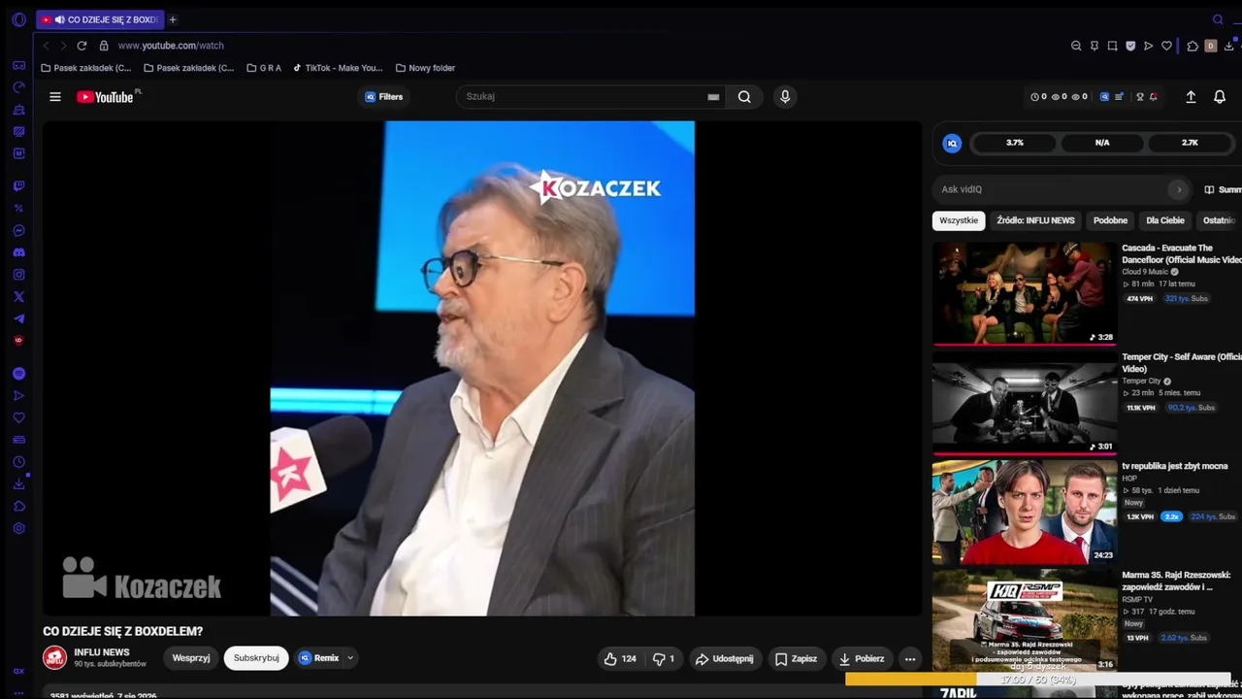This screenshot has width=1242, height=699.
Task: Open the on-screen keyboard in search box
Action: 713,97
